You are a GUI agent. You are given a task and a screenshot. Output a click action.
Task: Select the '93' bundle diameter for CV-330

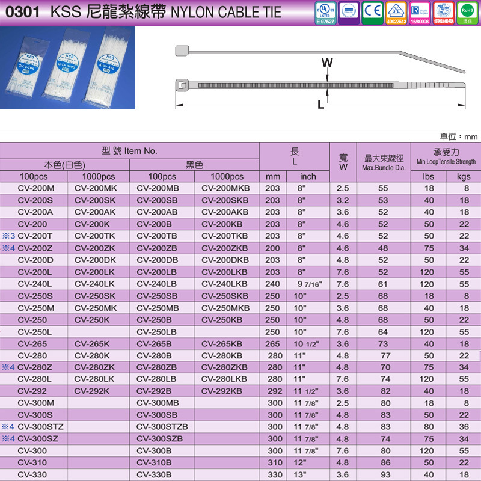(x=385, y=475)
